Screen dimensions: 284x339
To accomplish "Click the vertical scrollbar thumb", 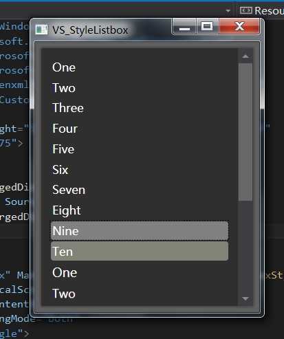I will point(245,132).
